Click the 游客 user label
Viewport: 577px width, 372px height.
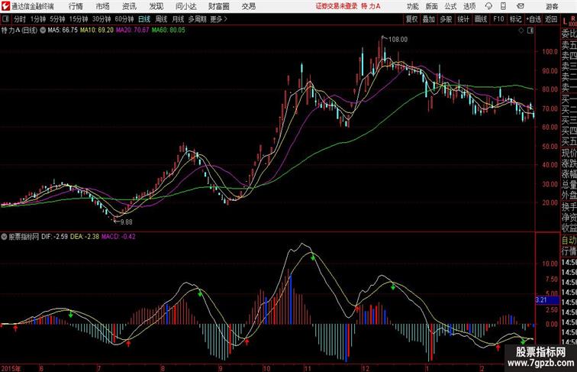[552, 6]
